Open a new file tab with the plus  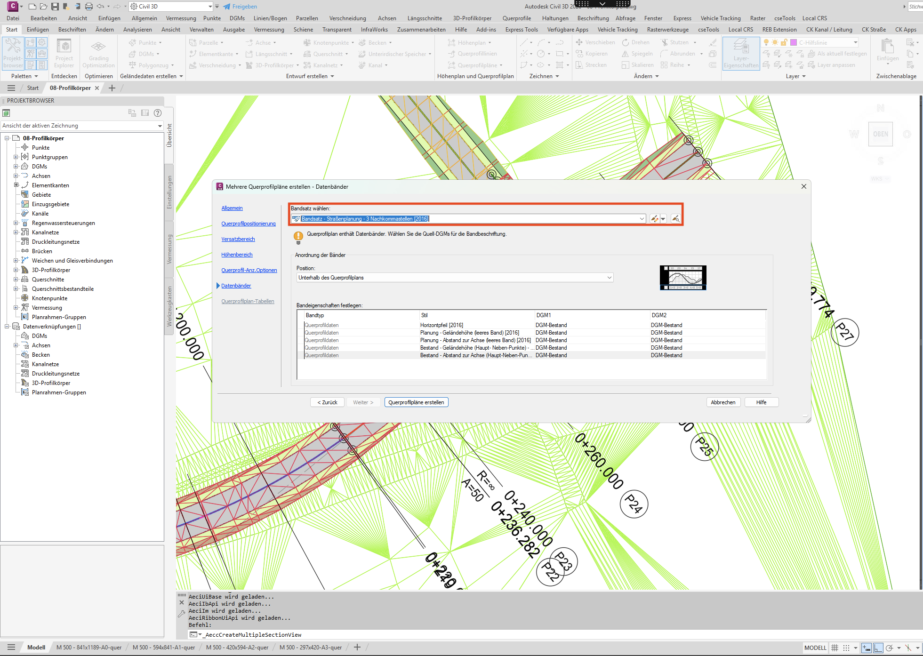tap(112, 88)
